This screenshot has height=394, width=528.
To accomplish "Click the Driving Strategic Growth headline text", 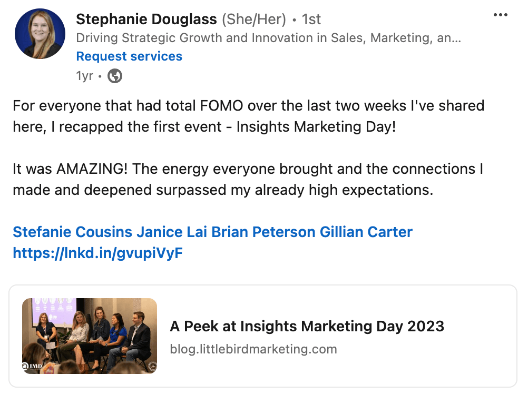I will 269,38.
